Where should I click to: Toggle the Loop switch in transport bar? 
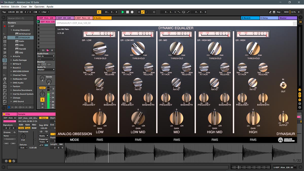click(184, 12)
